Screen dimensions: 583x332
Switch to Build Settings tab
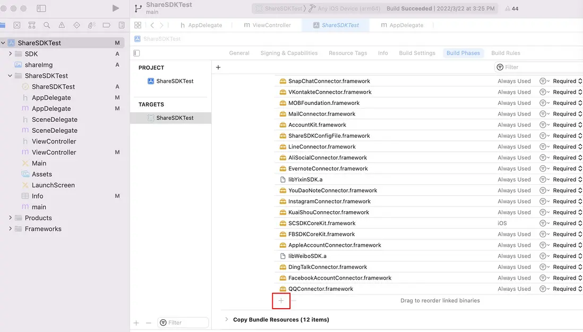point(417,53)
